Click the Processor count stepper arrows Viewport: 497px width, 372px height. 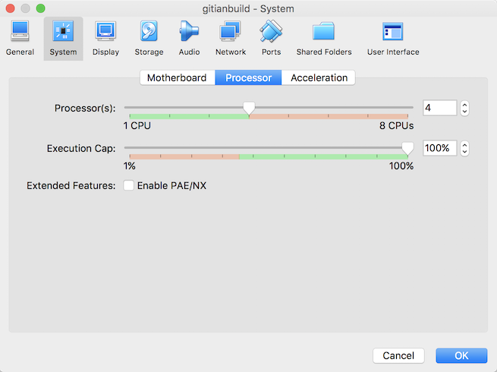point(464,109)
